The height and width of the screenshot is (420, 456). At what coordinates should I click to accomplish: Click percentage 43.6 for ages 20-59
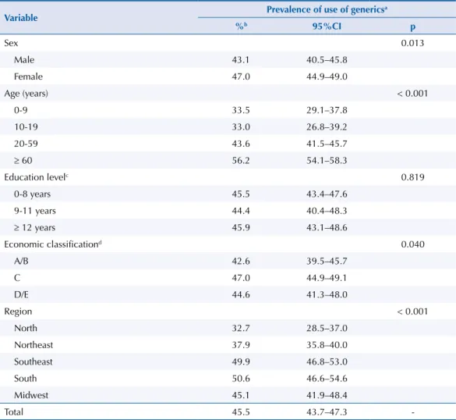241,144
